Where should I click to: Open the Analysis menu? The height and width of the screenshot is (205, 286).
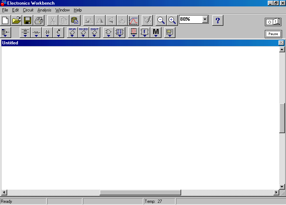pos(44,10)
